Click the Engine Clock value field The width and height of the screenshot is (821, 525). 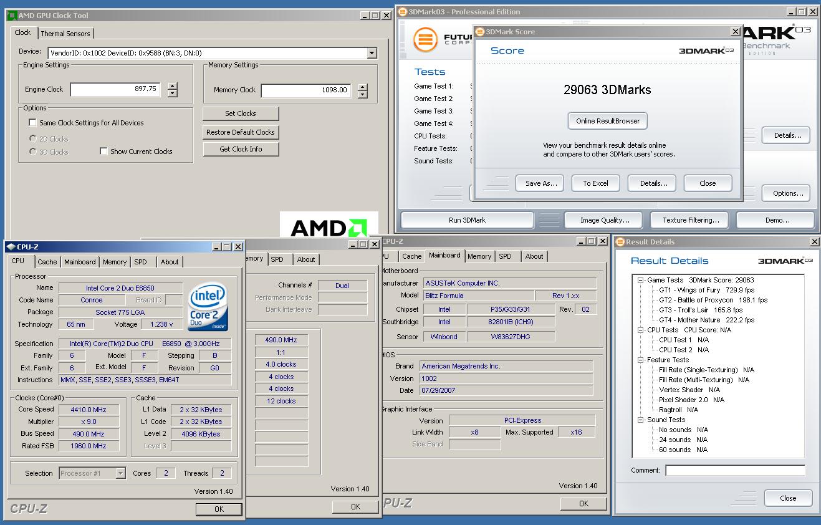point(115,90)
